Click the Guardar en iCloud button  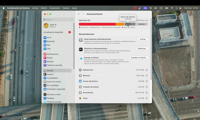coord(139,58)
